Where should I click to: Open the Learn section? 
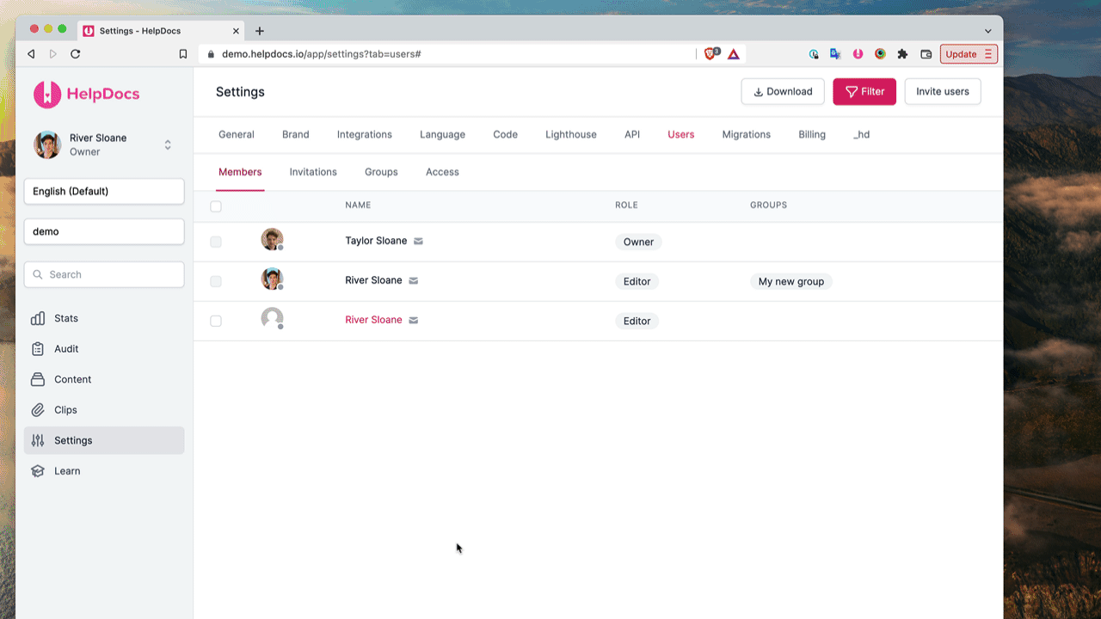[104, 471]
